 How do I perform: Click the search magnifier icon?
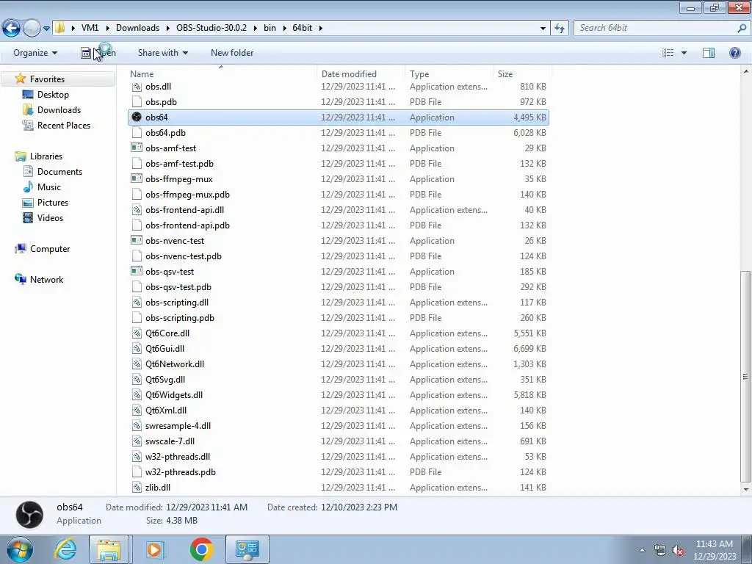[x=742, y=28]
